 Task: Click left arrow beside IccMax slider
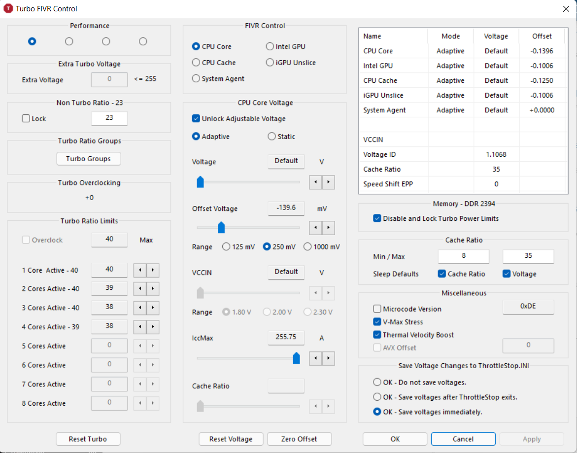pyautogui.click(x=315, y=358)
